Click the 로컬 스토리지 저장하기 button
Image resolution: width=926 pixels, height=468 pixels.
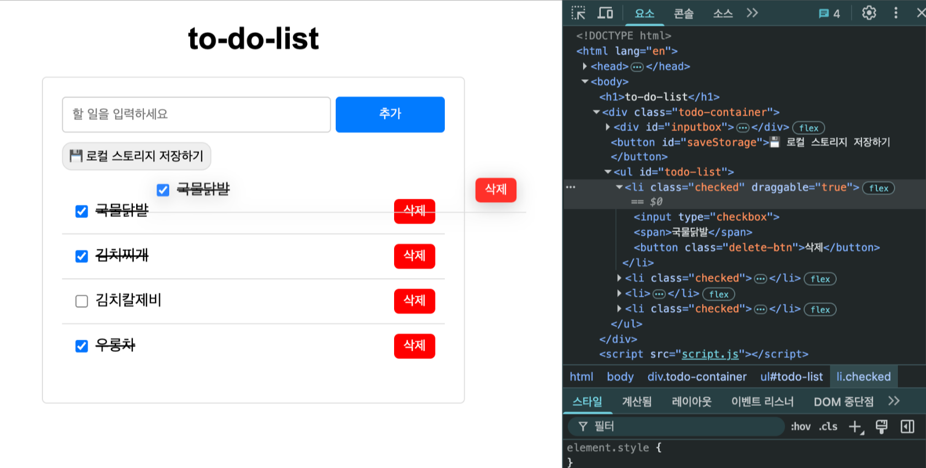coord(137,156)
